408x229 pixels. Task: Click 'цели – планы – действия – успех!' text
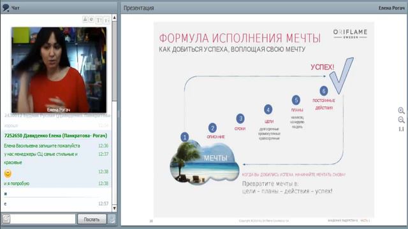pos(288,191)
